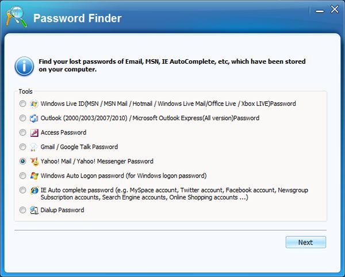345x277 pixels.
Task: Click the Windows Auto Logon flag icon
Action: click(34, 176)
